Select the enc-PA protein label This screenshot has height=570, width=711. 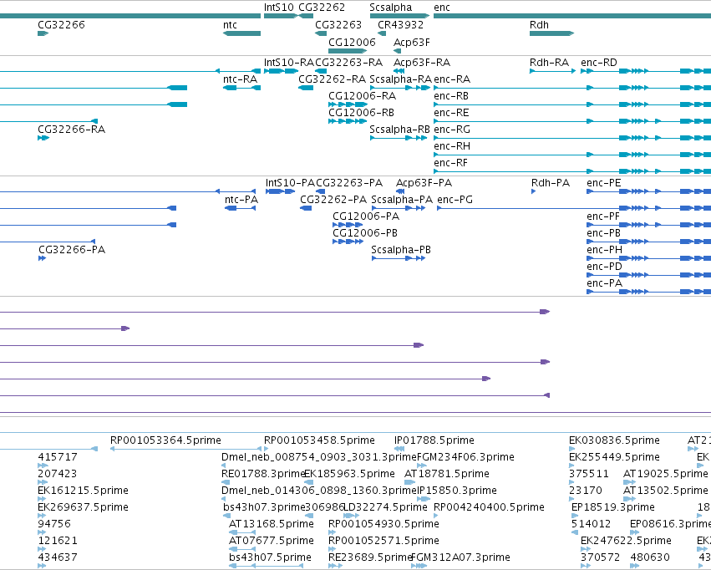click(x=604, y=283)
